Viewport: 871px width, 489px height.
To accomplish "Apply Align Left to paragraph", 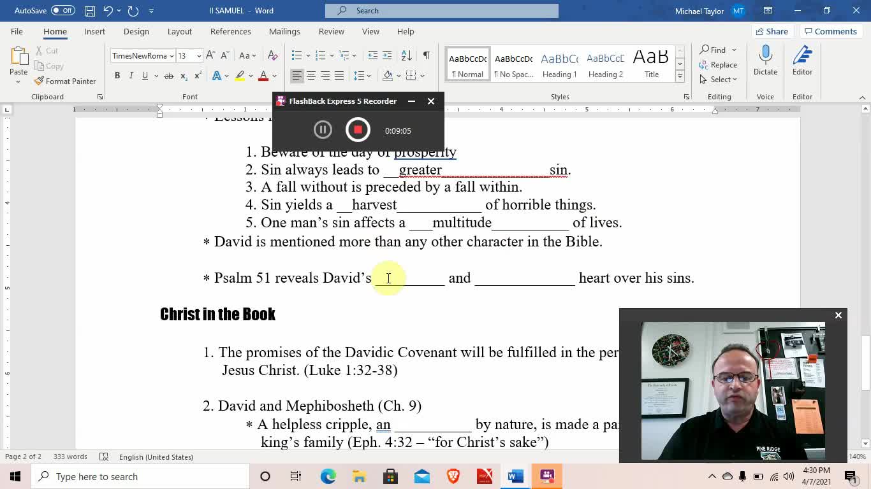I will point(297,76).
